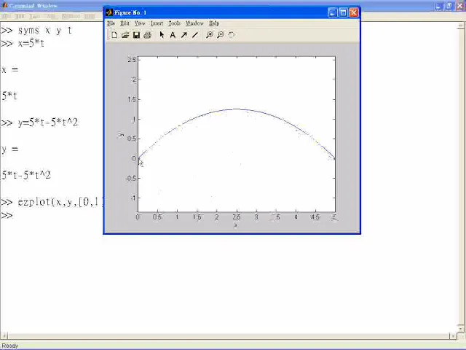Maximize the Figure No. 1 window

(343, 12)
